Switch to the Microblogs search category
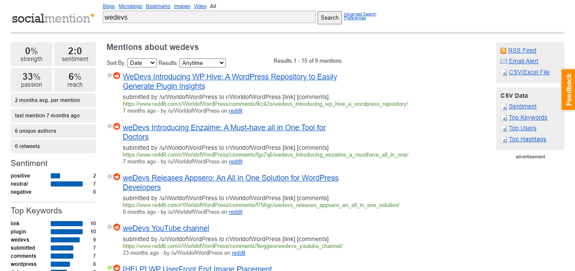Viewport: 575px width, 271px height. point(130,6)
